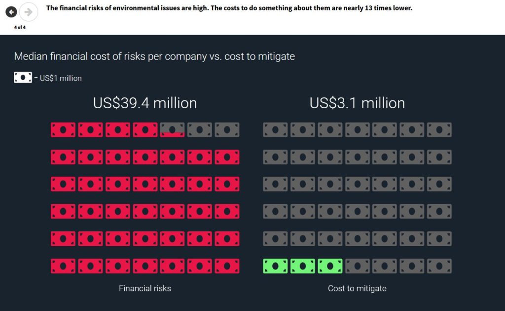This screenshot has height=311, width=505.
Task: Click the Financial risks label
Action: 145,288
